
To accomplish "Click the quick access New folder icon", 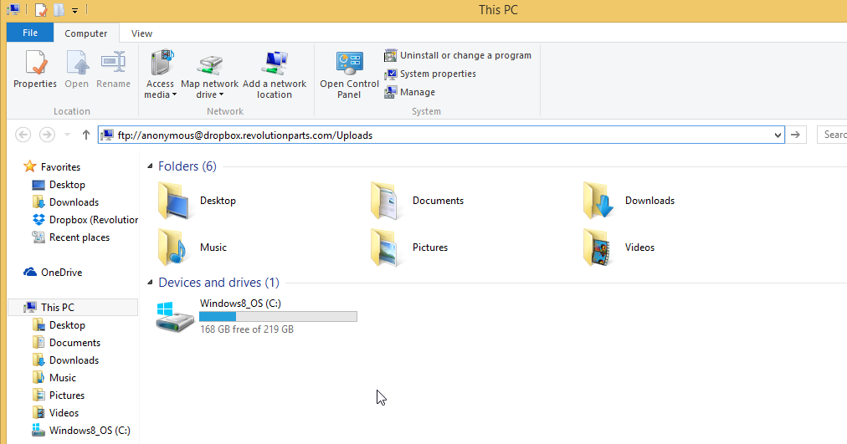I will pyautogui.click(x=59, y=10).
